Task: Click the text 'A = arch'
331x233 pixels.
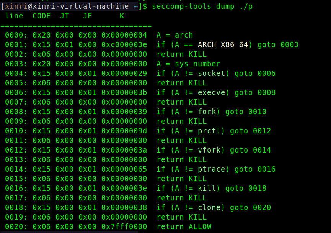Action: pos(175,35)
